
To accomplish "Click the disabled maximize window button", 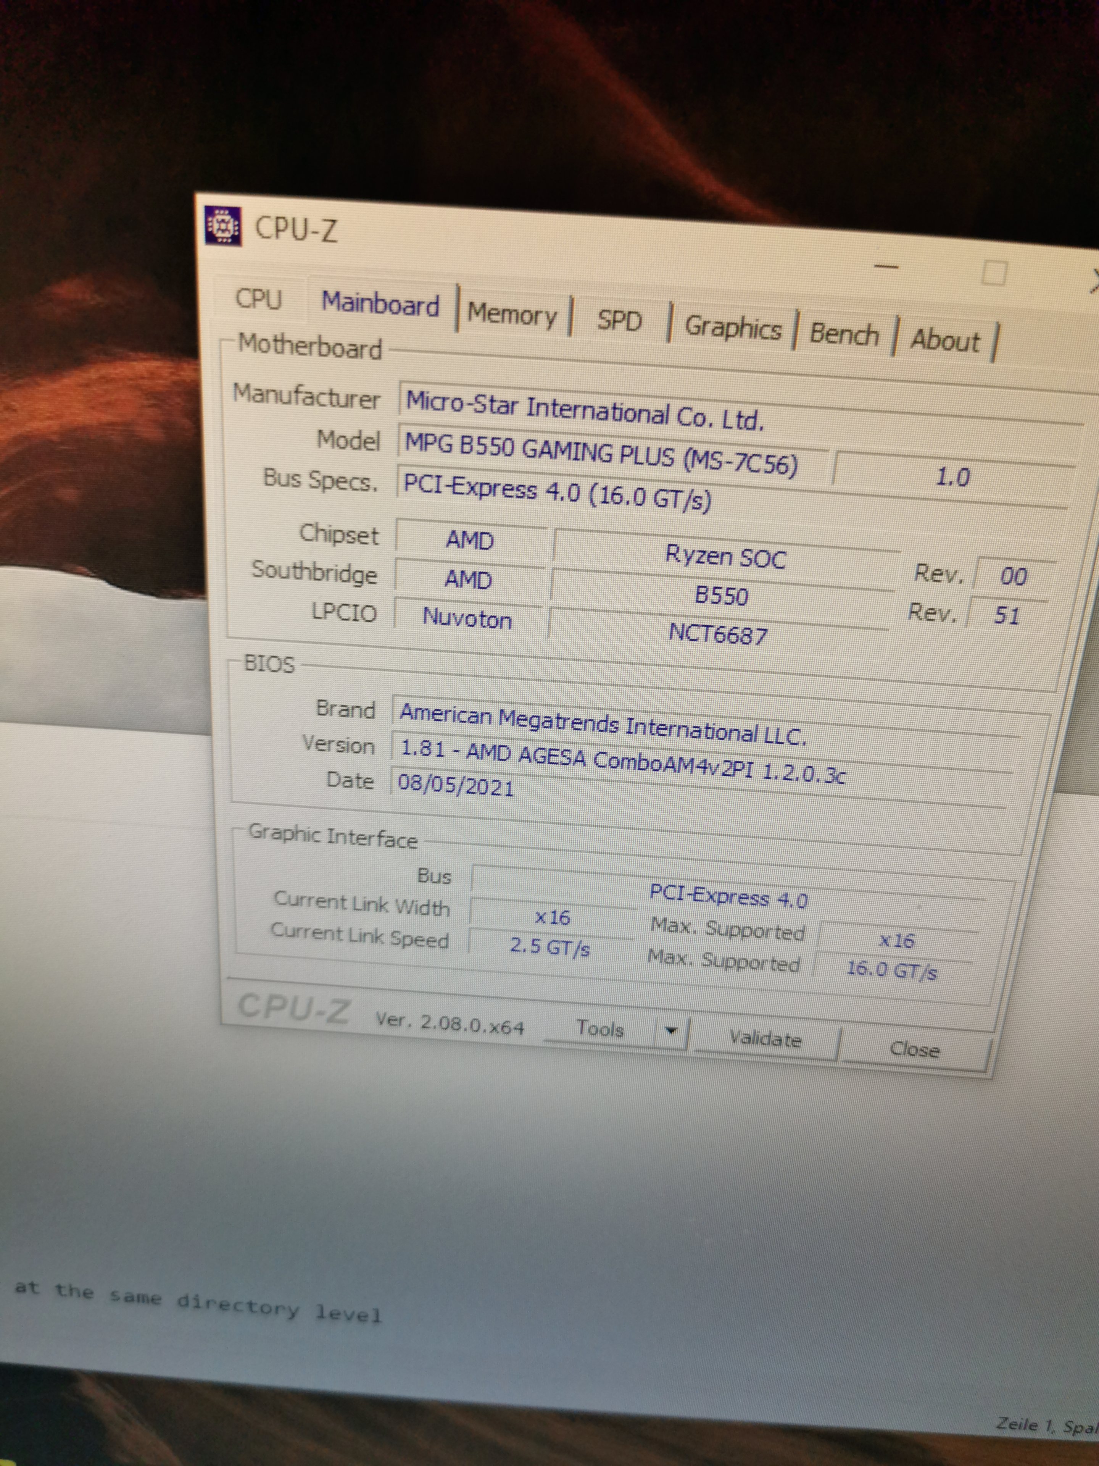I will tap(993, 273).
